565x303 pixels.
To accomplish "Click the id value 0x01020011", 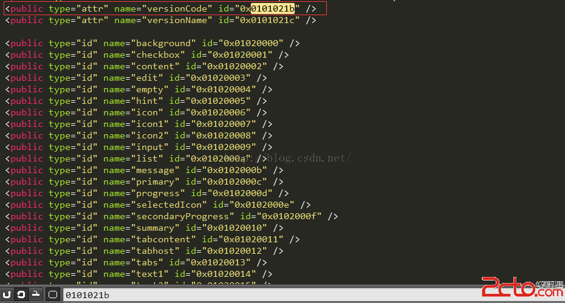I will coord(251,239).
